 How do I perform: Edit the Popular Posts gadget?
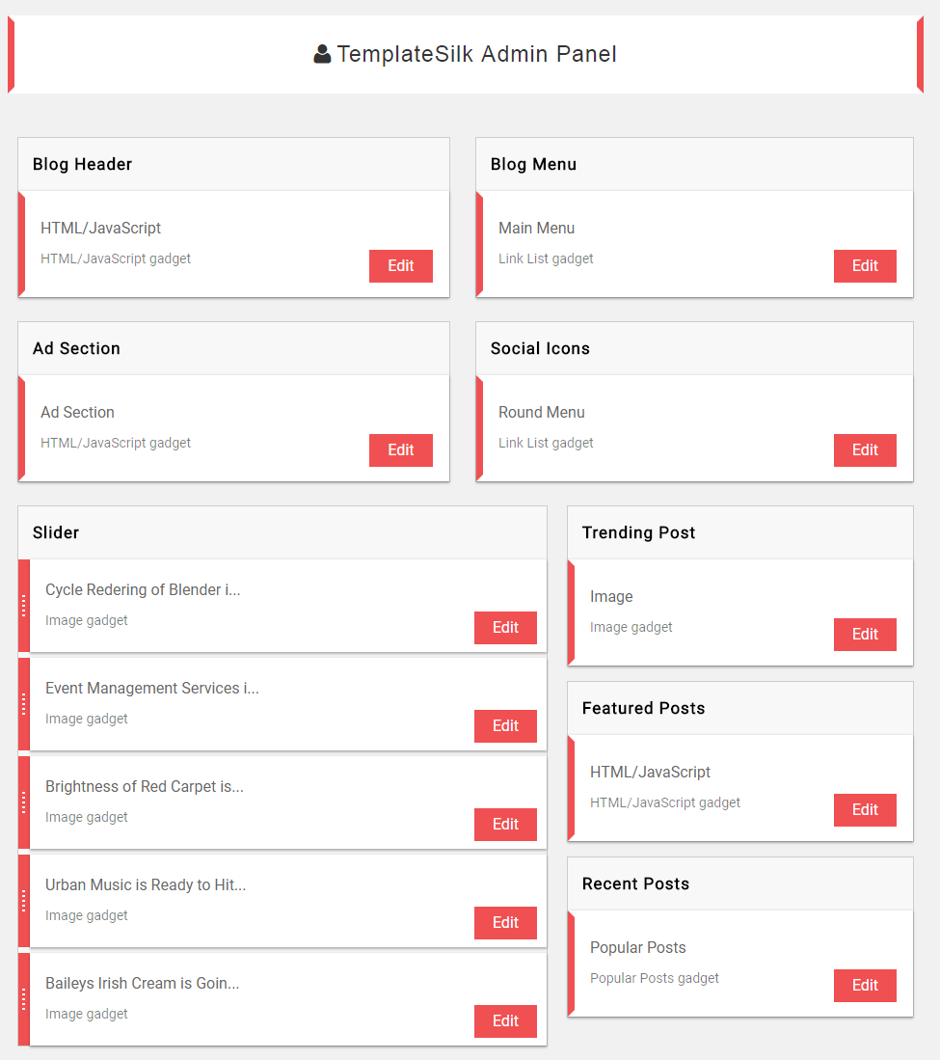click(865, 986)
